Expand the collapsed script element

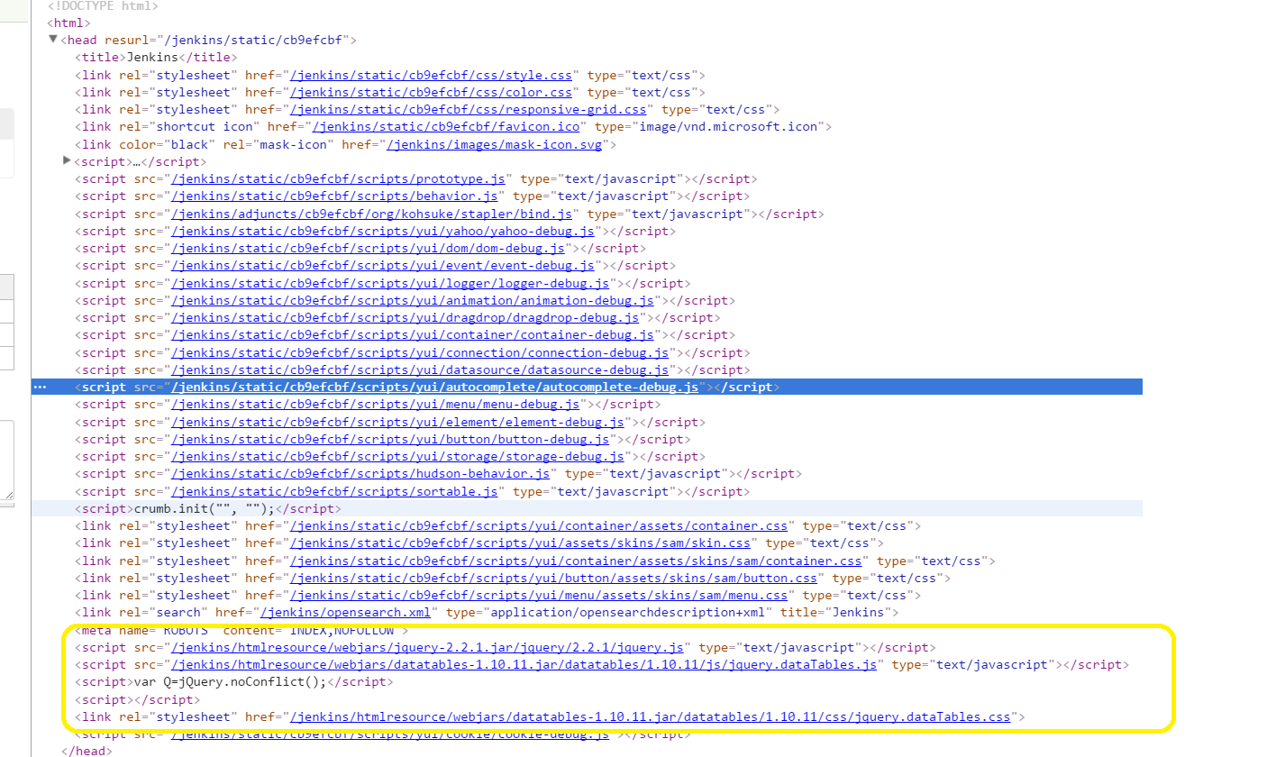[x=67, y=160]
